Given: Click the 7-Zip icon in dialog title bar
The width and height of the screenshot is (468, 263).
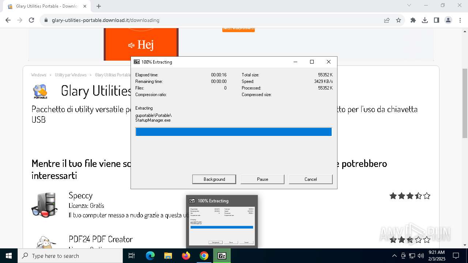Looking at the screenshot, I should tap(137, 62).
